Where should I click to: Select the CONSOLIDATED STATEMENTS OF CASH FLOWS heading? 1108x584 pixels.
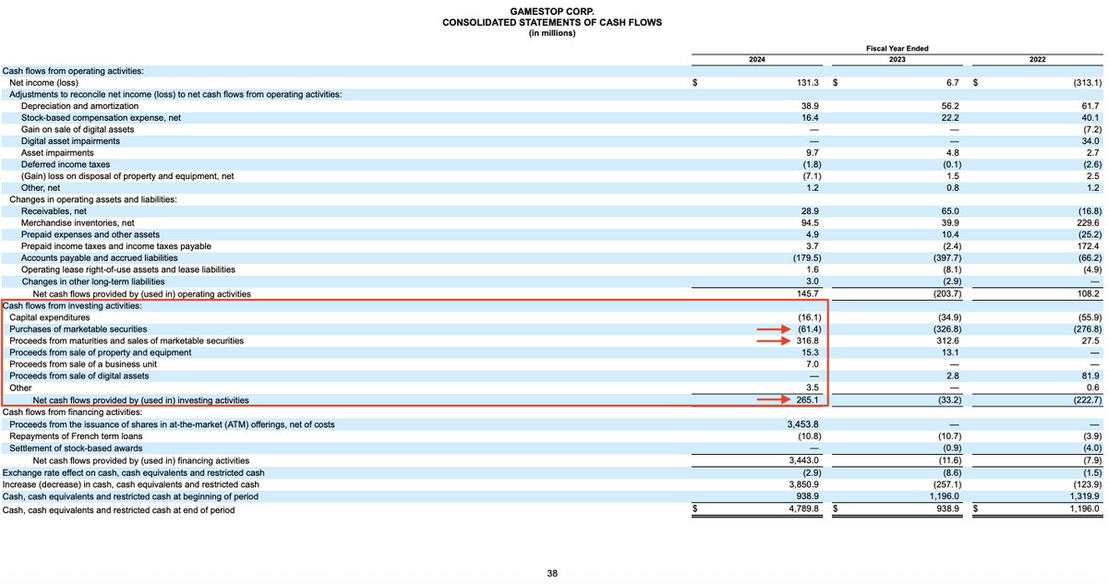(x=551, y=22)
